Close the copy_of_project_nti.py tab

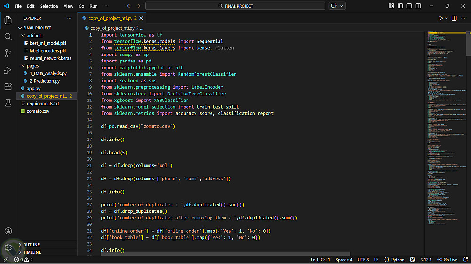141,18
